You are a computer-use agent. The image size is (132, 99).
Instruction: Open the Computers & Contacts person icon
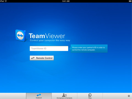[x=64, y=95]
